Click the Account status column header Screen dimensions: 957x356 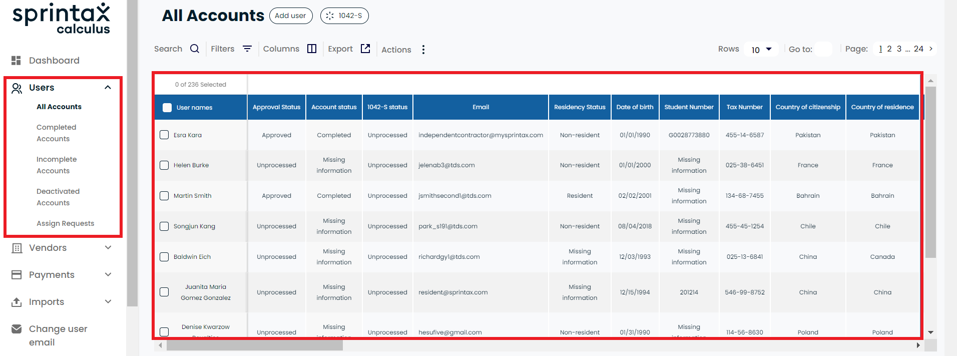pyautogui.click(x=334, y=107)
